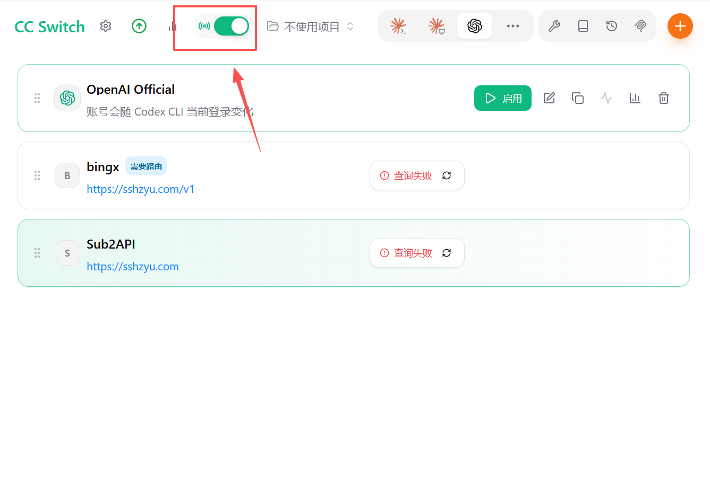
Task: Switch to the Claude Desktop tab
Action: tap(437, 26)
